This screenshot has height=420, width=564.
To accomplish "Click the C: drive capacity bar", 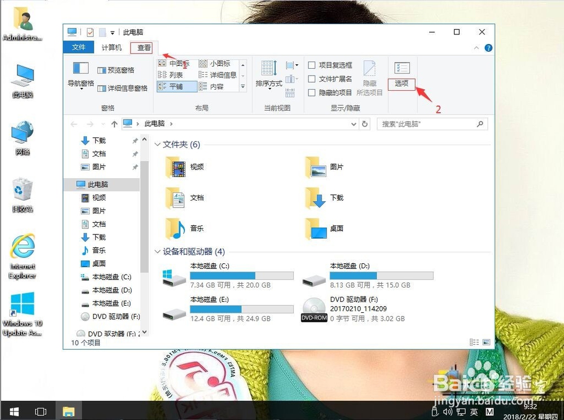I will pyautogui.click(x=243, y=275).
